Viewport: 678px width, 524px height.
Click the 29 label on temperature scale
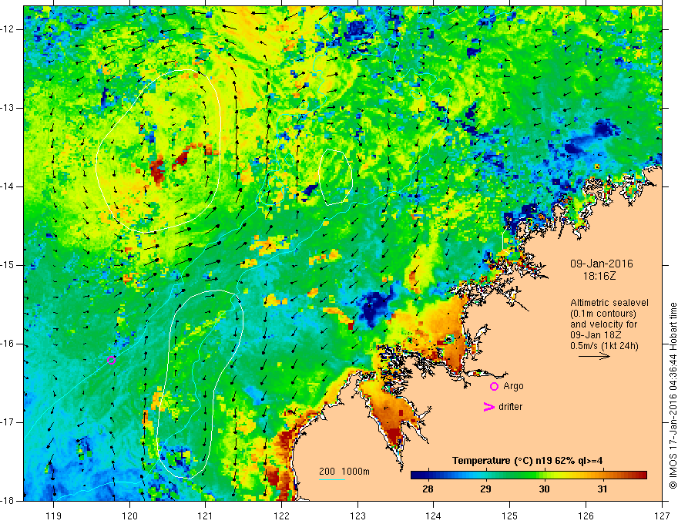[x=485, y=489]
